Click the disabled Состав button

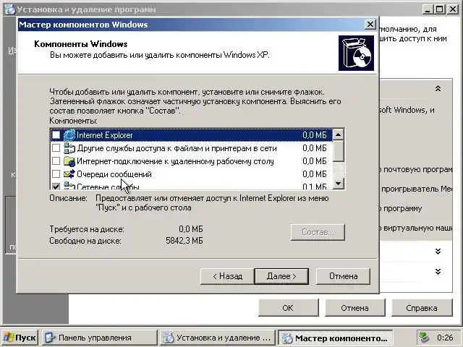[x=318, y=232]
